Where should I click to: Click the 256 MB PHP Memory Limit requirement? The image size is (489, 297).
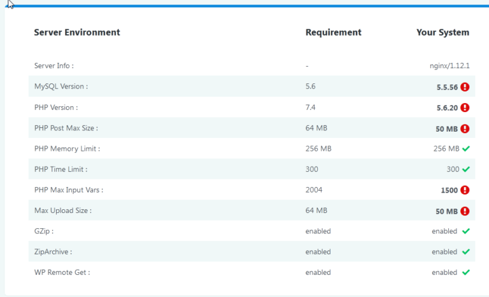pos(318,149)
